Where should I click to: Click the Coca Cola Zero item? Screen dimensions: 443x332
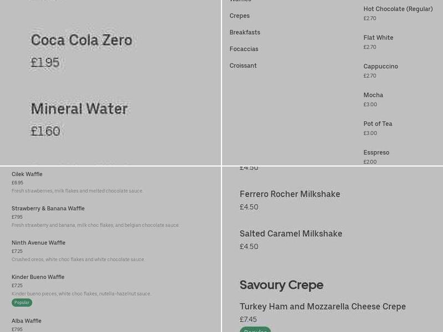pyautogui.click(x=81, y=40)
